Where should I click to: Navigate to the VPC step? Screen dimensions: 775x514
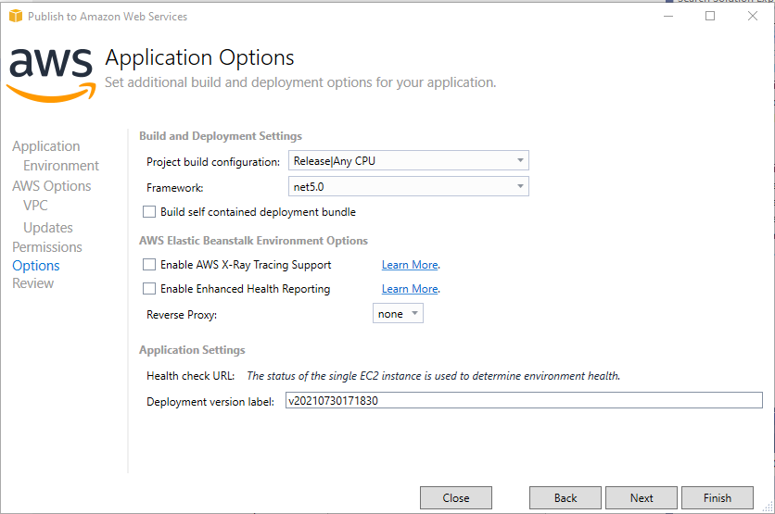[35, 206]
